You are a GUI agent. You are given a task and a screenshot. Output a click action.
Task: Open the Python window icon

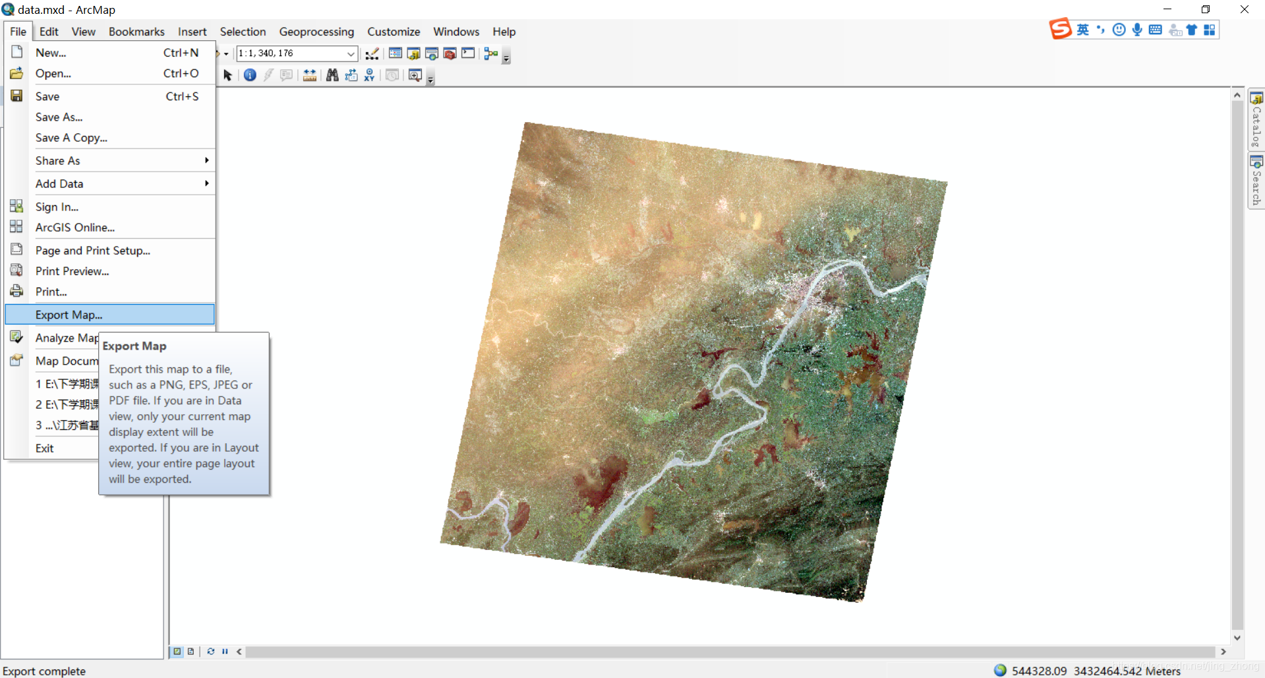point(468,53)
